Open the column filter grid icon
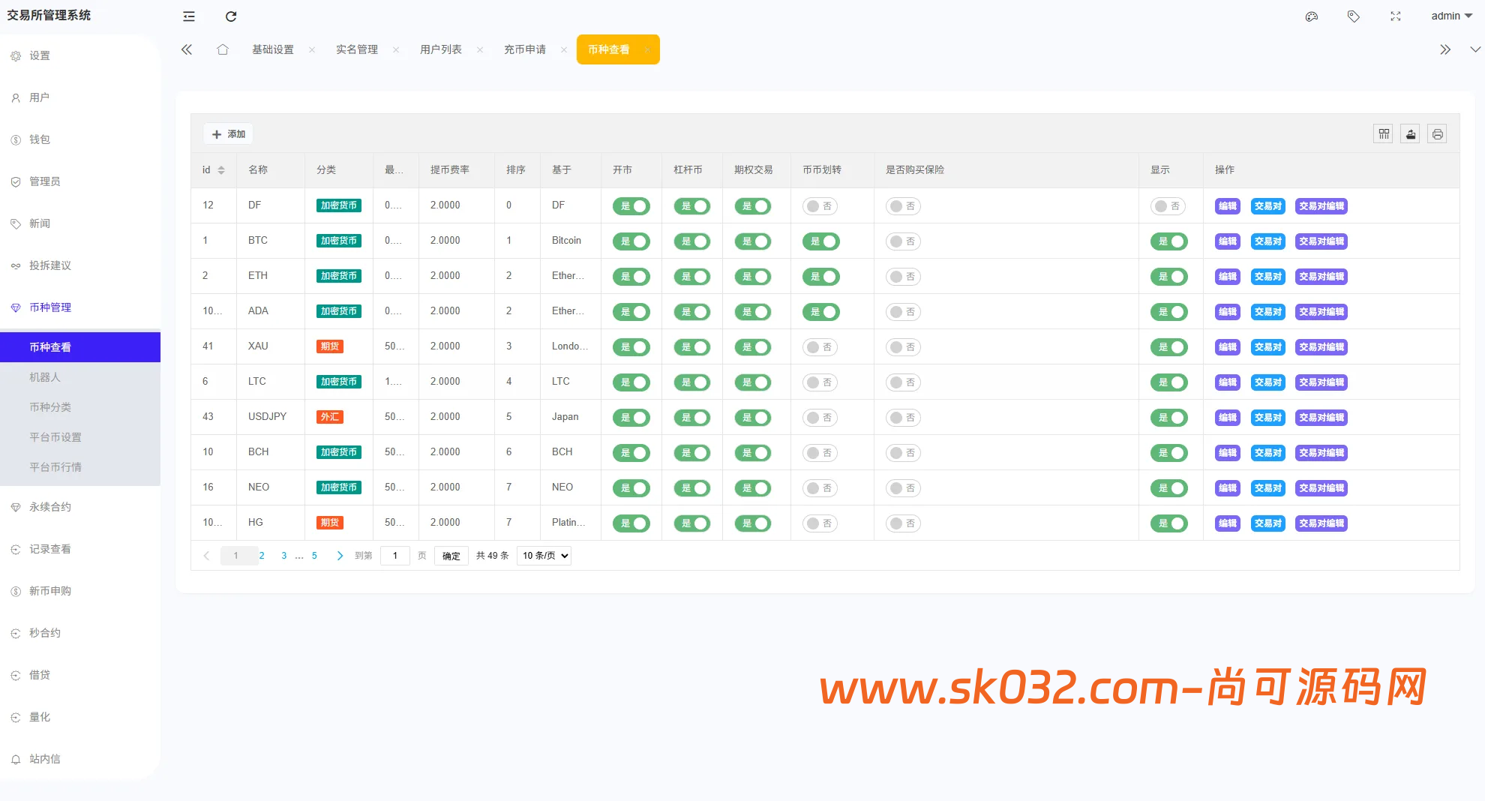The image size is (1485, 801). coord(1384,134)
